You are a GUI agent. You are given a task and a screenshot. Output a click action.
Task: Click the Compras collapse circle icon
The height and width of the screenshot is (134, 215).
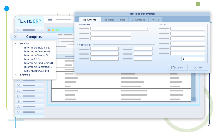16,37
